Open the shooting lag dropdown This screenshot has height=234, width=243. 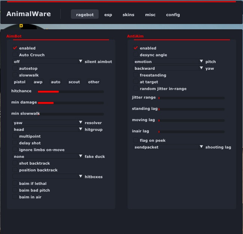point(168,147)
